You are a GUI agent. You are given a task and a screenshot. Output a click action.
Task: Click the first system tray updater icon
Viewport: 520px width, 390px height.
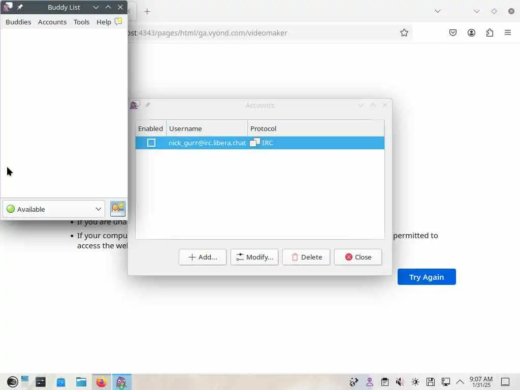(354, 382)
